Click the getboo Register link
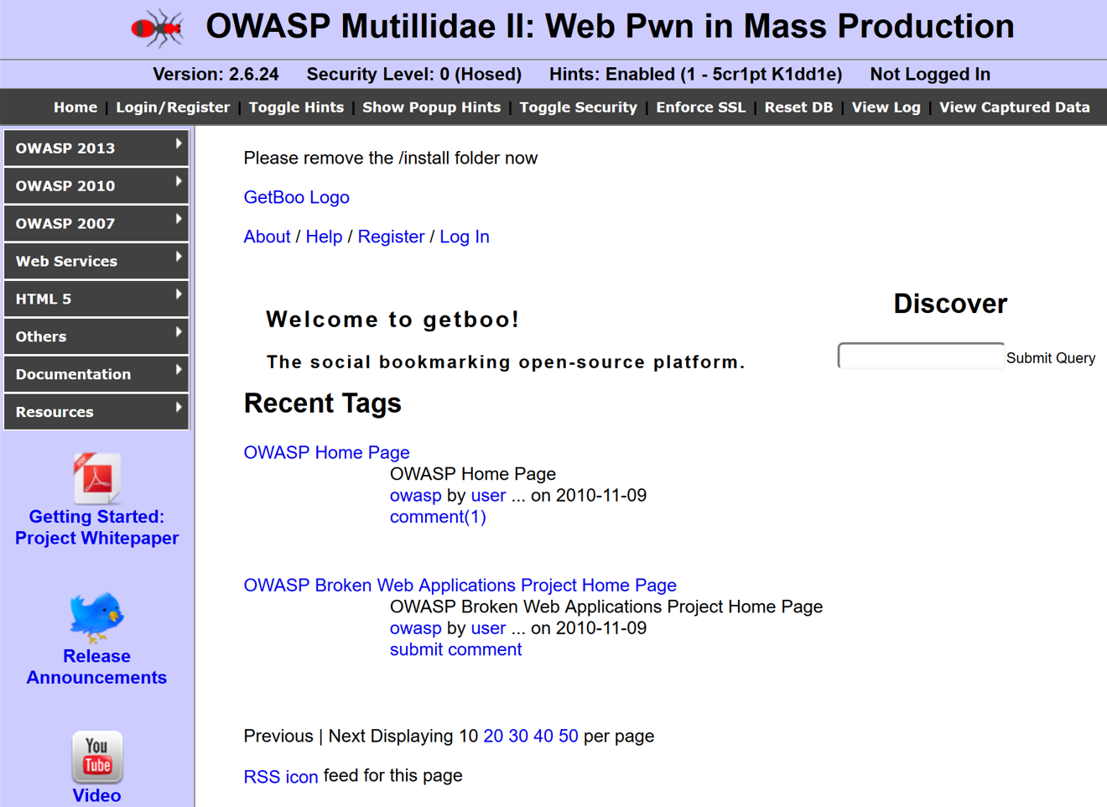The width and height of the screenshot is (1107, 807). 391,237
